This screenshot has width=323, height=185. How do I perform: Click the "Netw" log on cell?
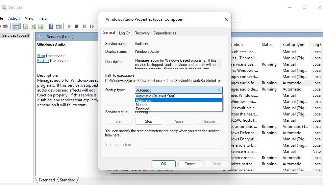click(317, 152)
